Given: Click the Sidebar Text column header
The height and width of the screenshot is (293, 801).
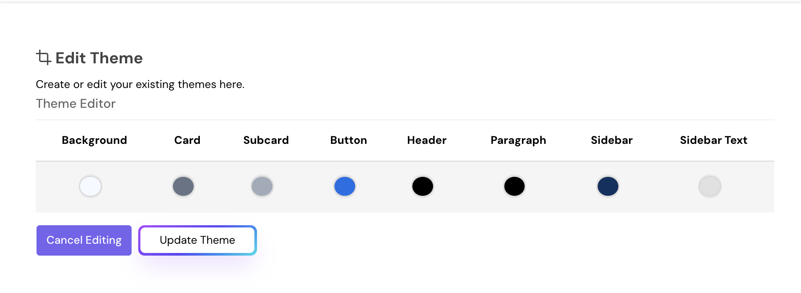Looking at the screenshot, I should (713, 140).
